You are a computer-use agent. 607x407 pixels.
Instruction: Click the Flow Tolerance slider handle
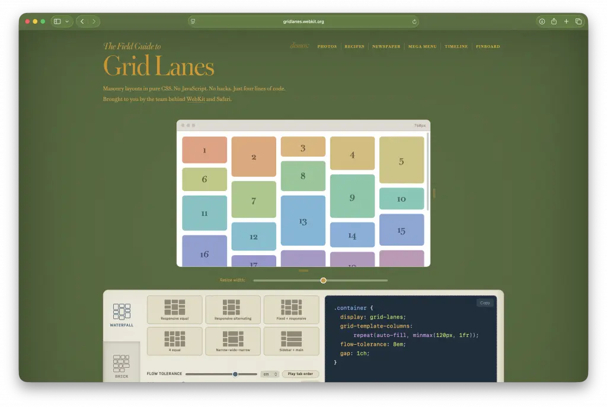235,374
